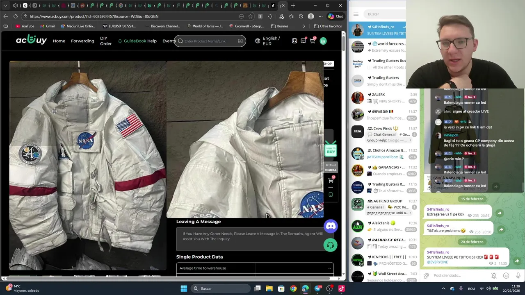Open the acbuy user avatar menu
Viewport: 525px width, 295px height.
click(323, 41)
